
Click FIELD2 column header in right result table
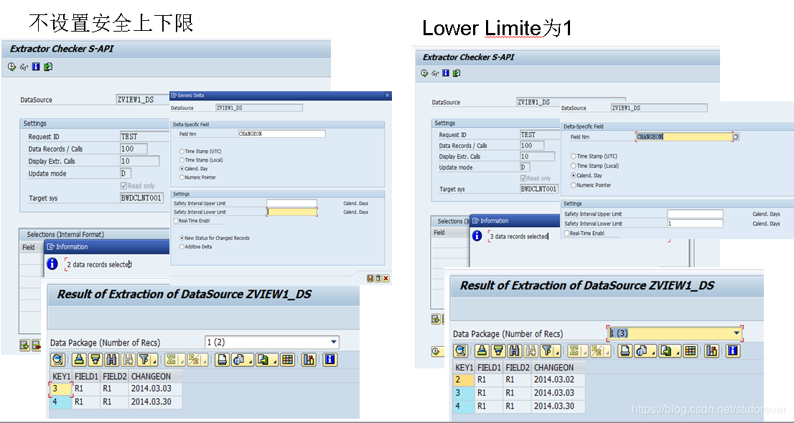click(x=518, y=367)
